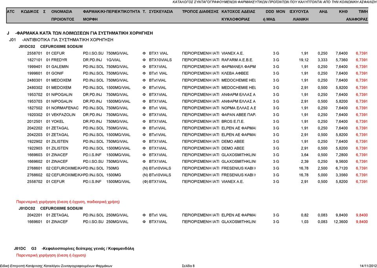
Task: Click retail price 0,82
Action: [x=305, y=215]
